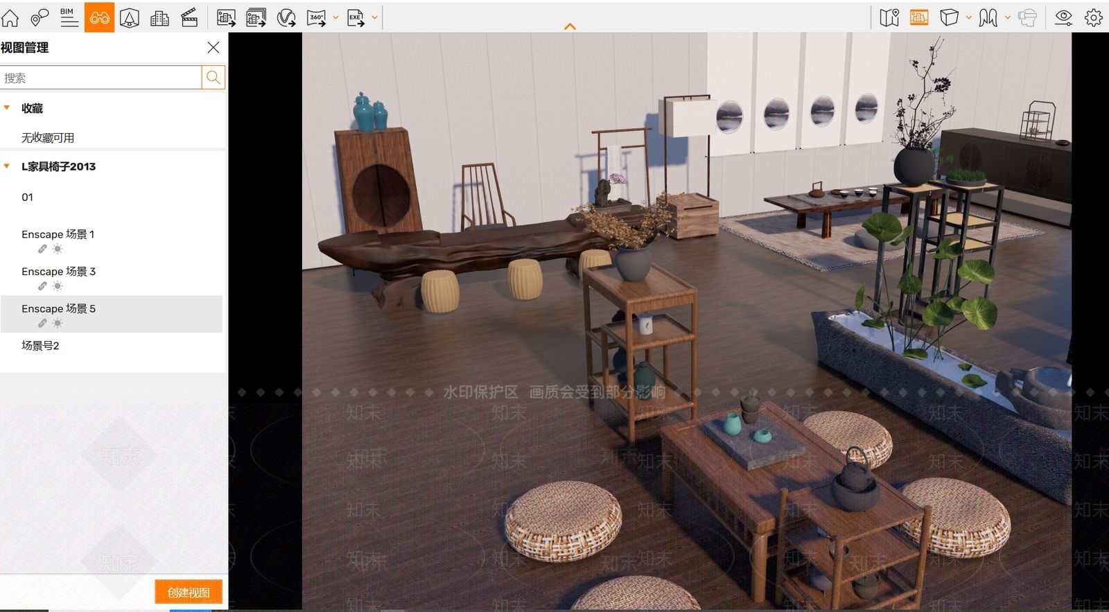
Task: Toggle the orange safe frame icon
Action: click(x=919, y=17)
